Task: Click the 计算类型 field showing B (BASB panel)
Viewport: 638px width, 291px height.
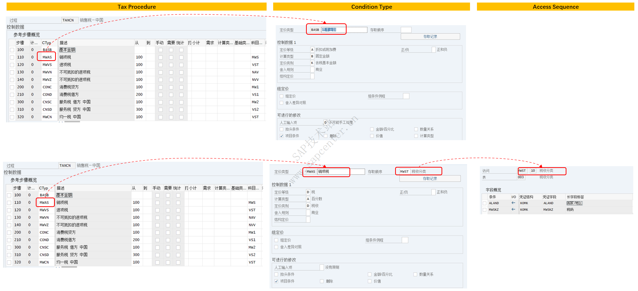Action: [x=312, y=56]
